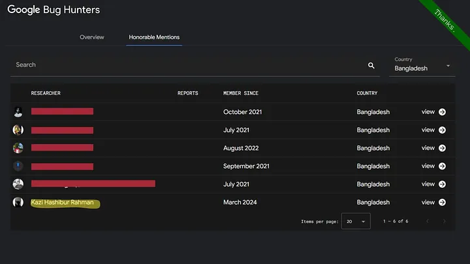Click the September 2021 date cell
Image resolution: width=470 pixels, height=264 pixels.
click(x=246, y=166)
